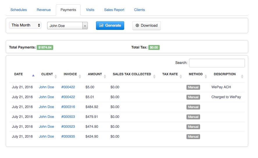This screenshot has height=158, width=258.
Task: Click July 21, 2016 date in #000316 row
Action: [x=22, y=107]
